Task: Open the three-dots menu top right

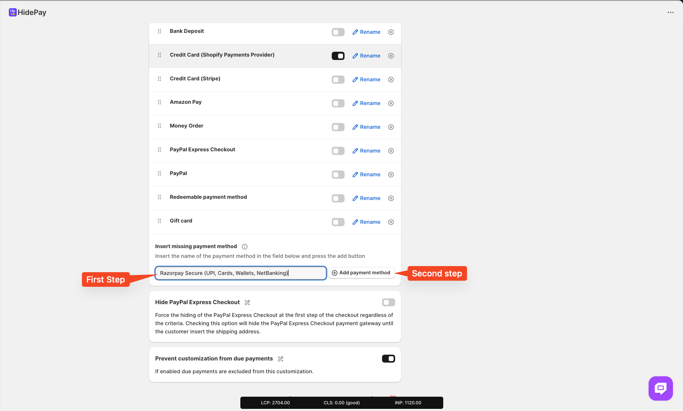Action: coord(671,12)
